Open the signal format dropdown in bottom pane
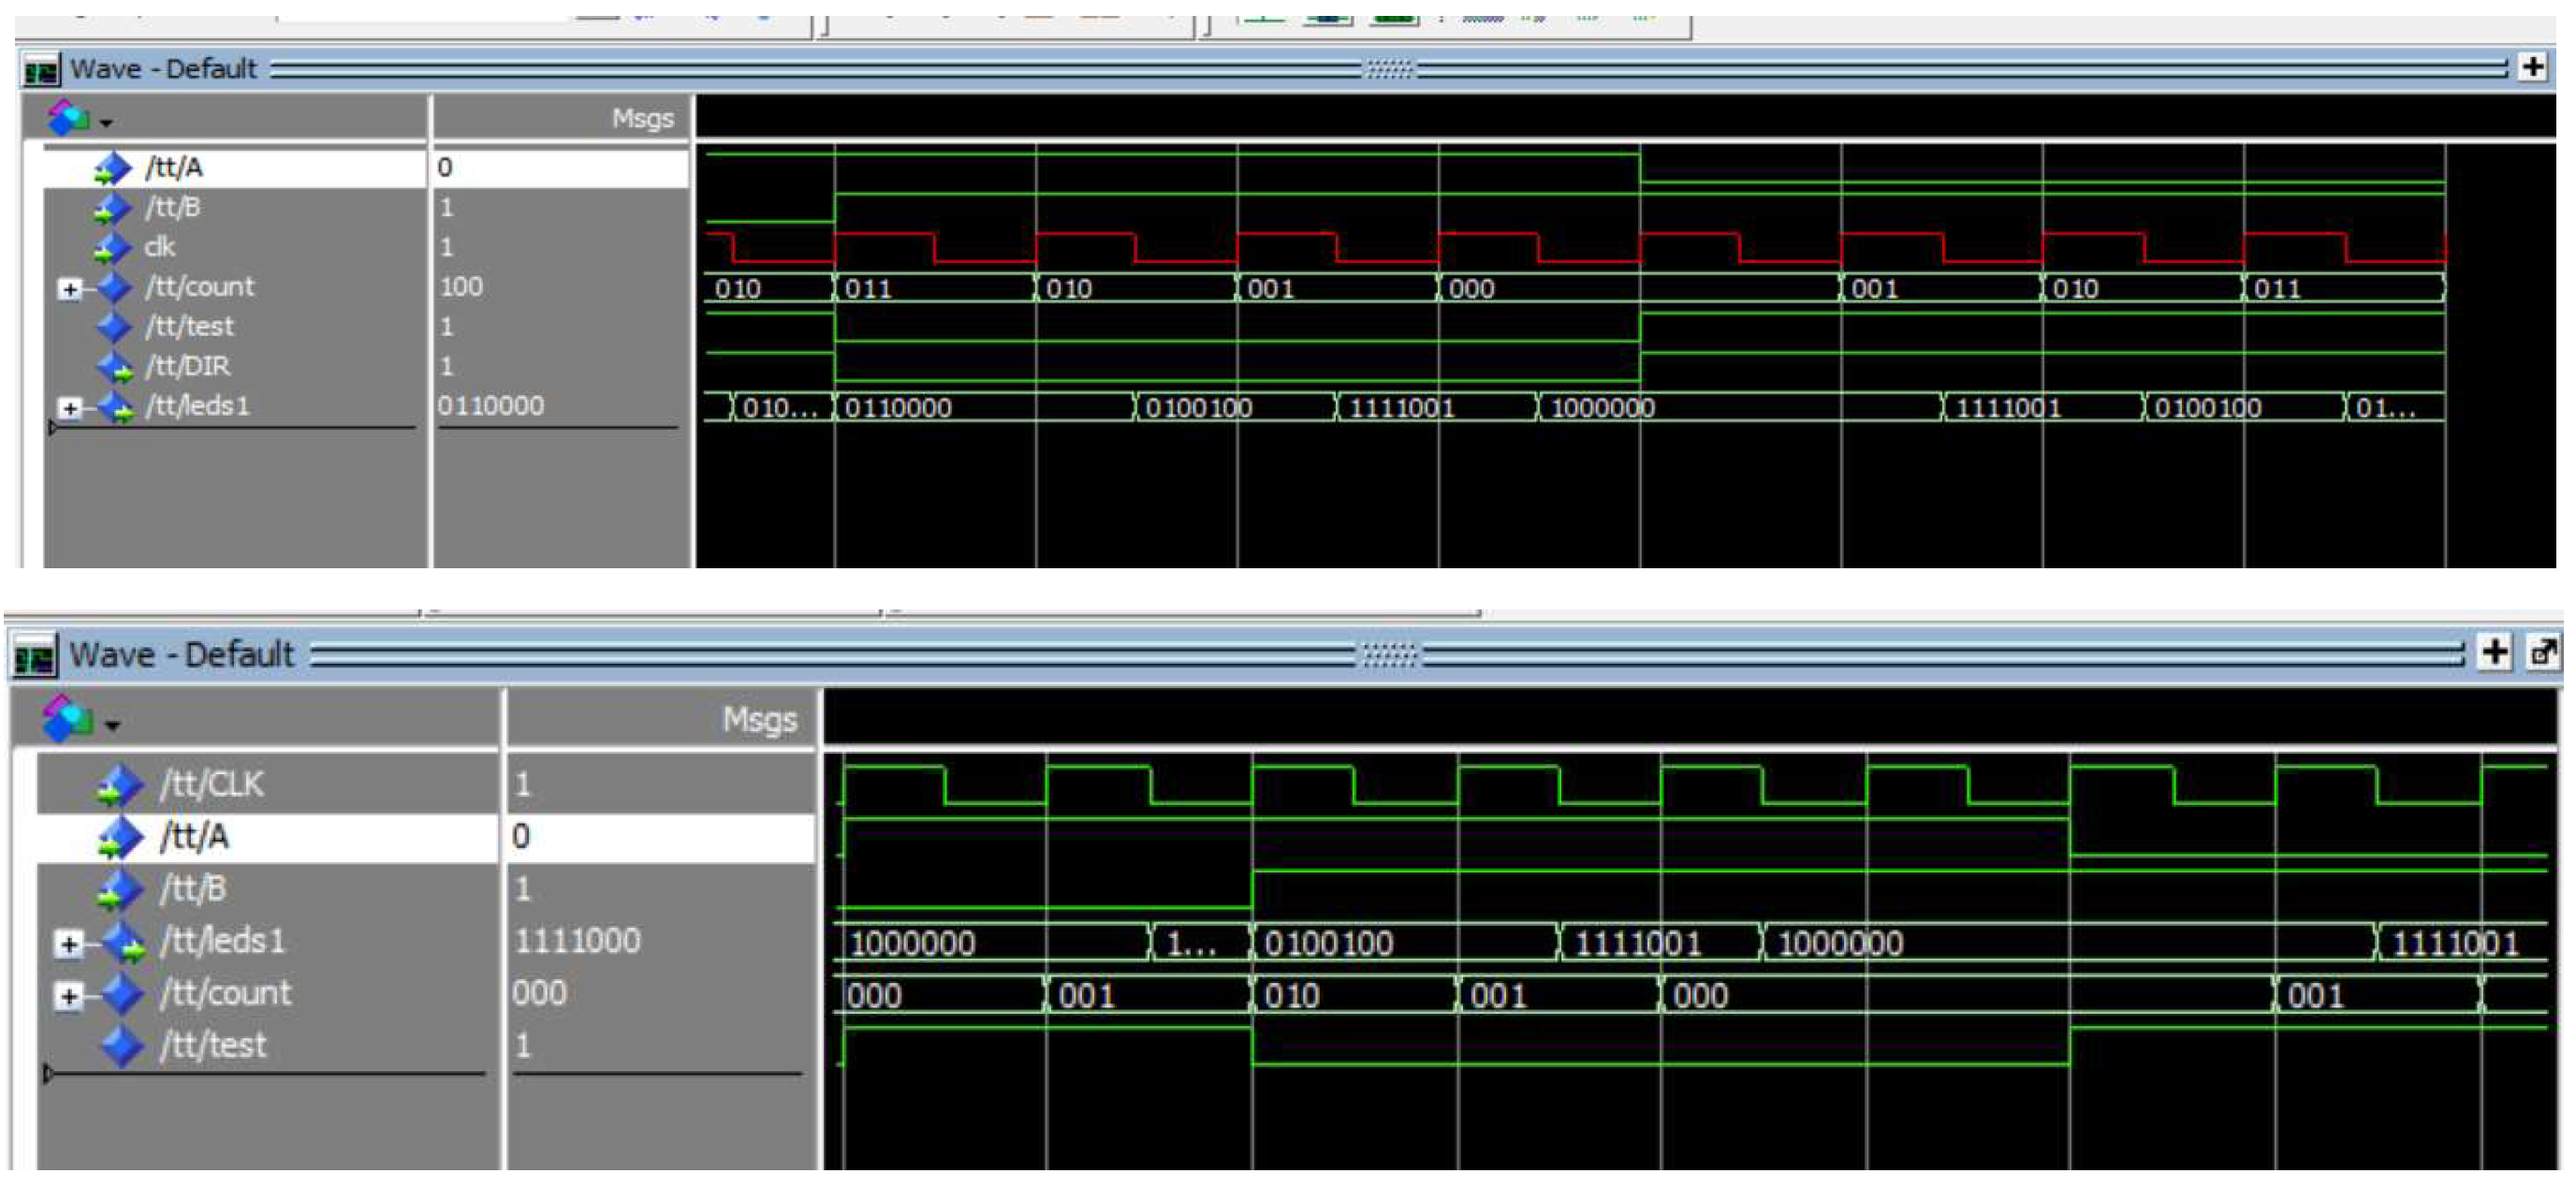Screen dimensions: 2576x1188 [112, 725]
